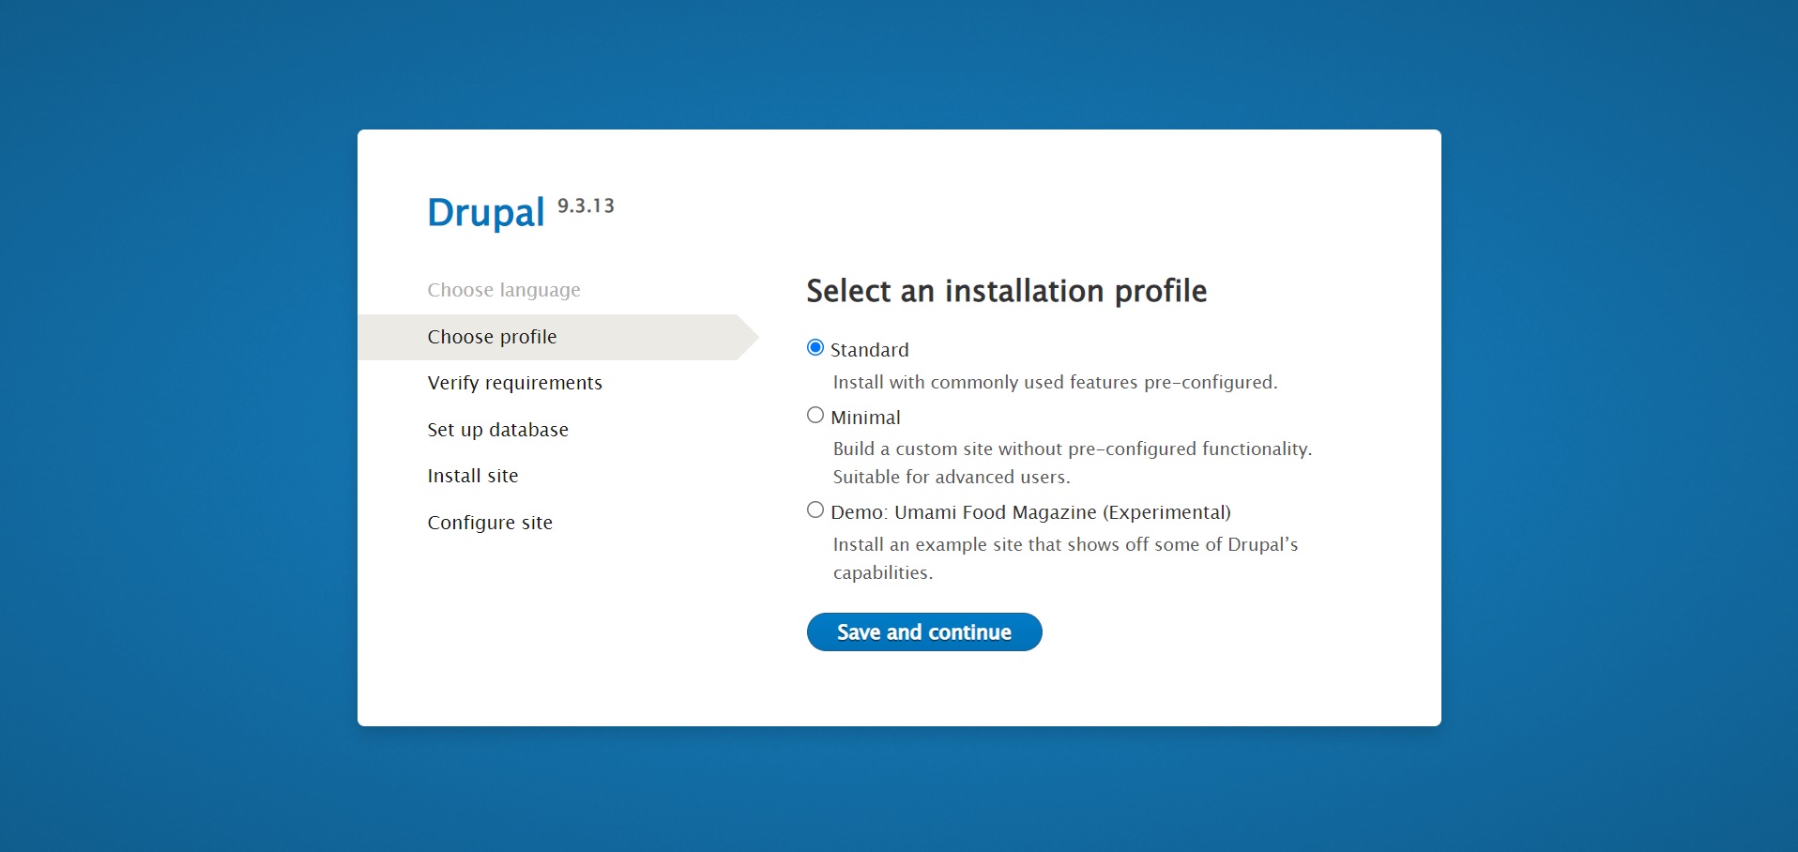Click the Select an installation profile heading

tap(1007, 291)
